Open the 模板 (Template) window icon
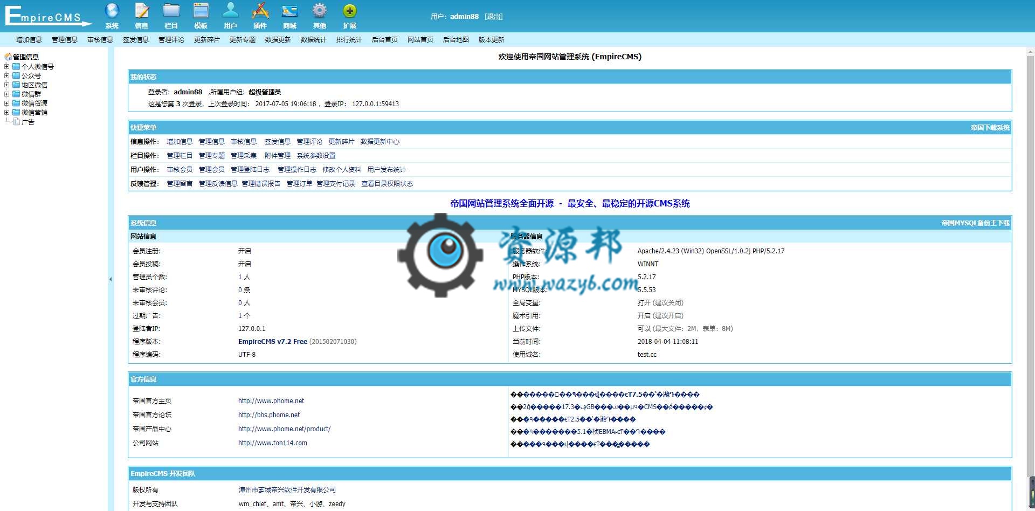Image resolution: width=1035 pixels, height=511 pixels. [x=201, y=11]
